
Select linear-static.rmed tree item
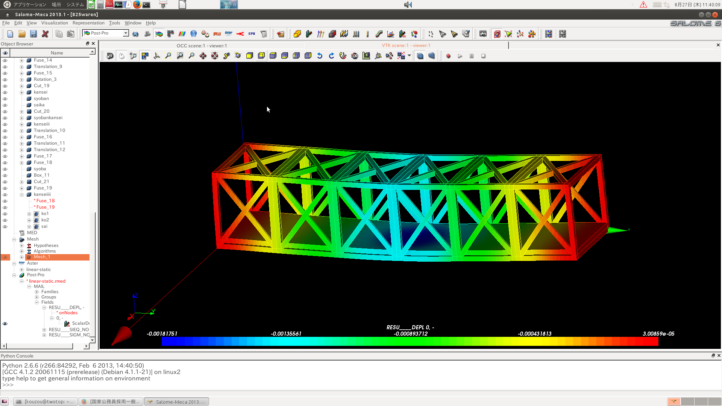pos(47,281)
